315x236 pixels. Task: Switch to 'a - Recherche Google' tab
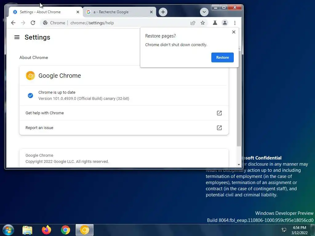(x=119, y=12)
